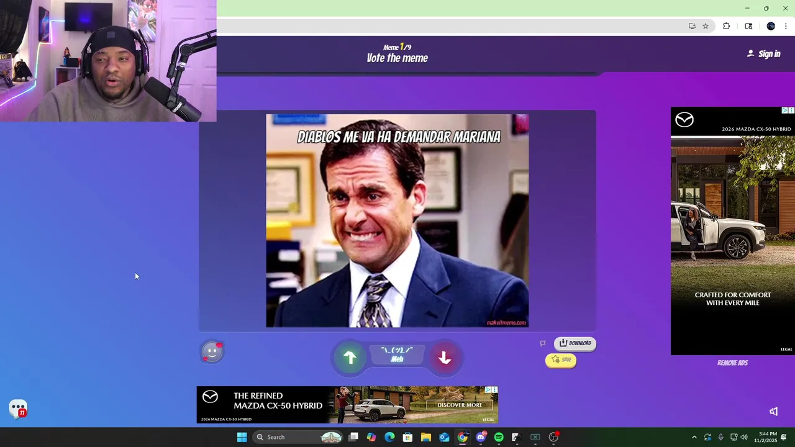Screen dimensions: 795x447
Task: Open Task View on taskbar
Action: pos(353,437)
